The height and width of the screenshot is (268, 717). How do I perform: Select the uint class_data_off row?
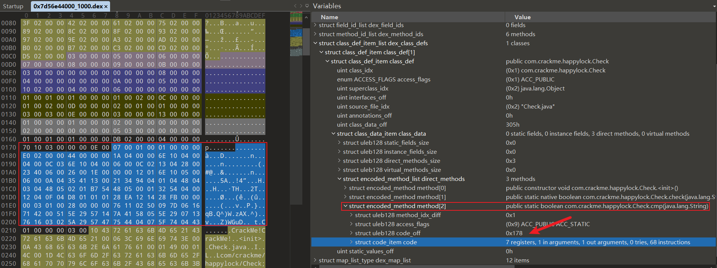pos(513,124)
